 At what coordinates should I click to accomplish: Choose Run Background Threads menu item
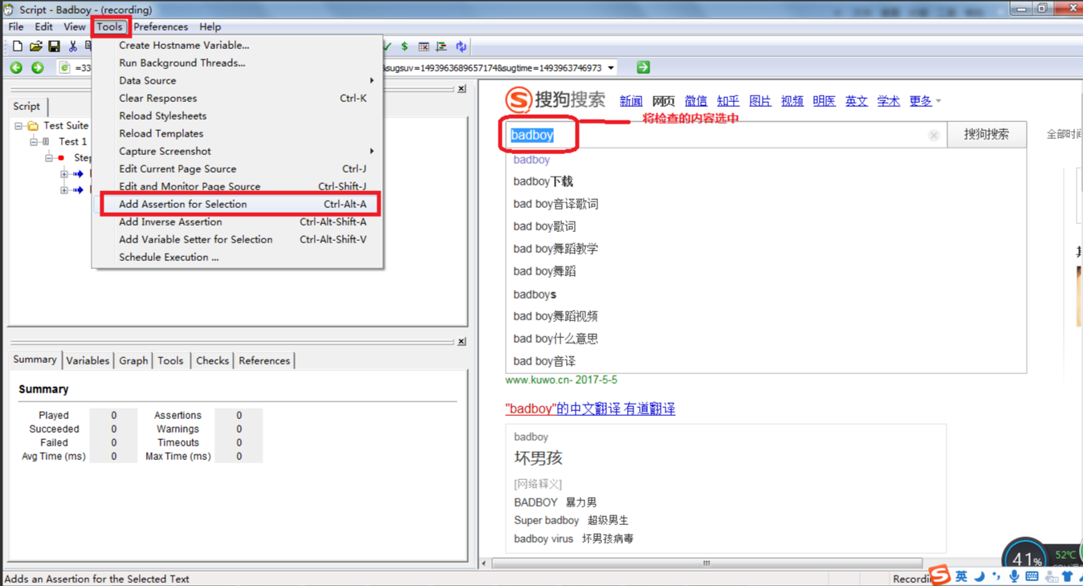pos(238,63)
